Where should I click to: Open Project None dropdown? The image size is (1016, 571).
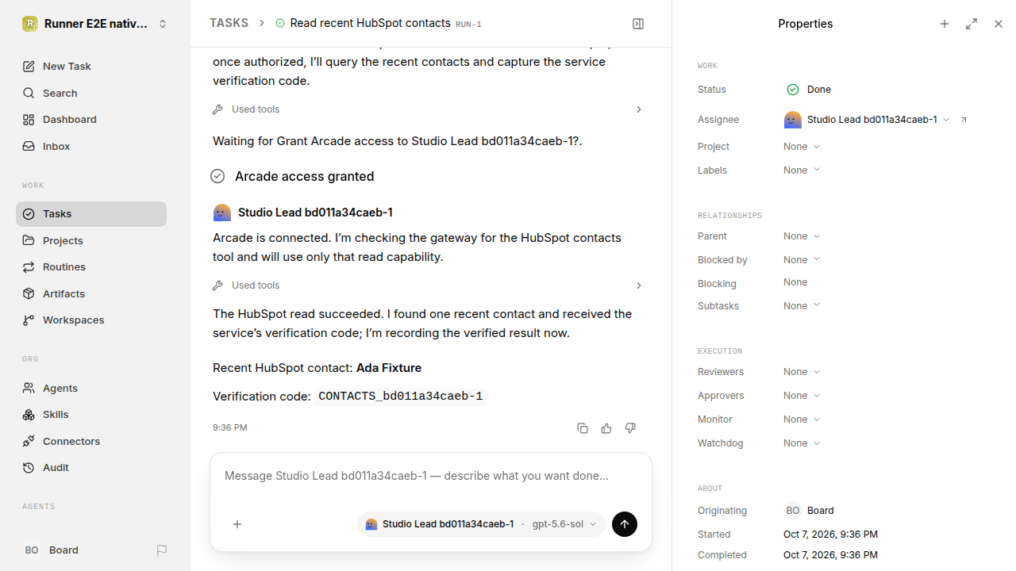802,147
